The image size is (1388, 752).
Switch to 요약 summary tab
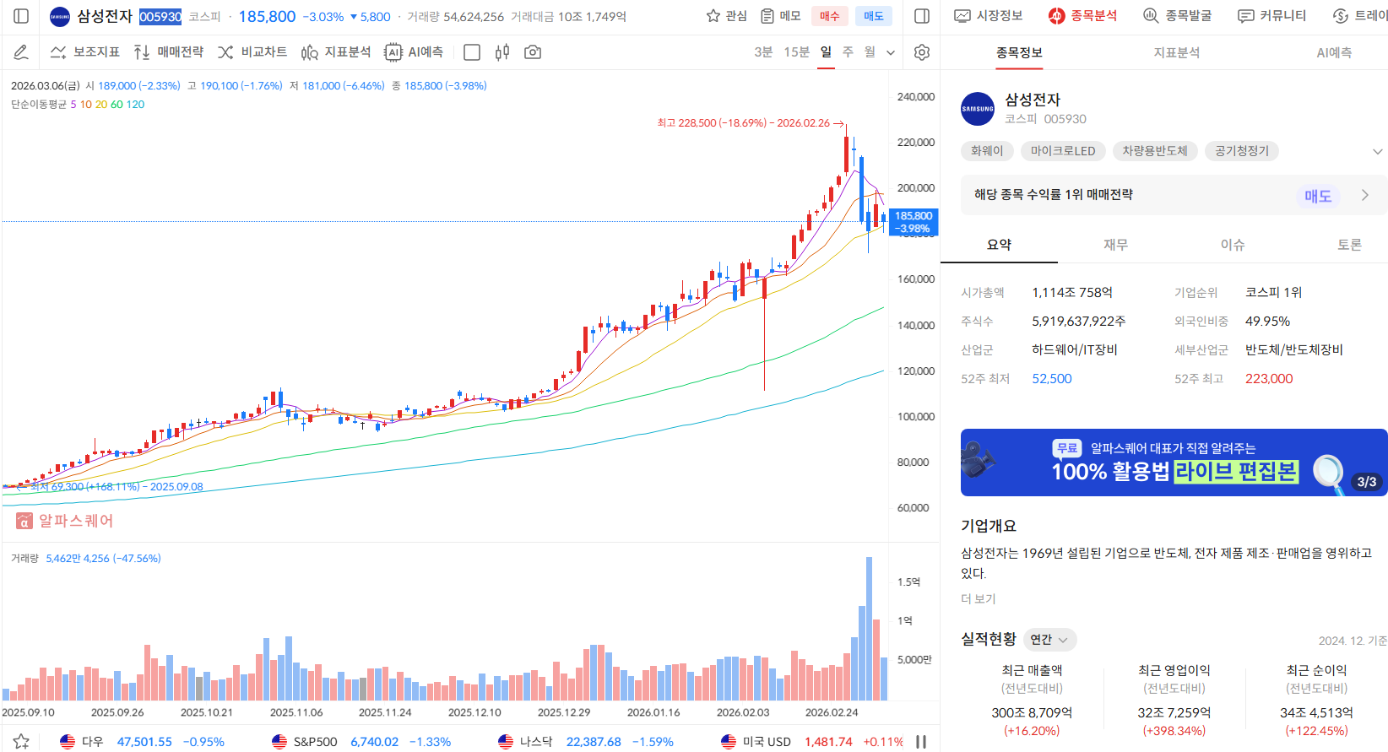[x=999, y=245]
